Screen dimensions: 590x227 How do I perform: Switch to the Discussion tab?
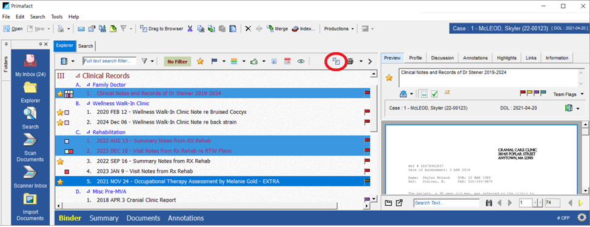[442, 58]
